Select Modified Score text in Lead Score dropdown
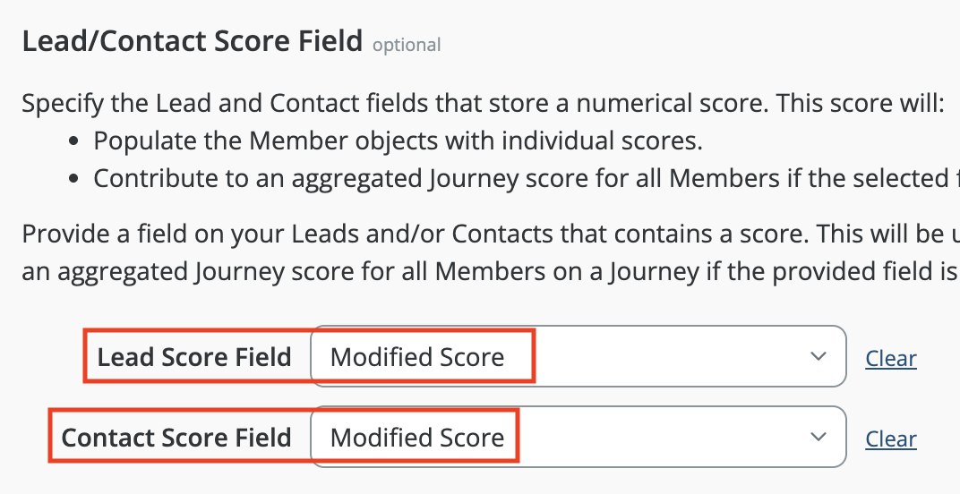This screenshot has width=960, height=494. tap(417, 357)
